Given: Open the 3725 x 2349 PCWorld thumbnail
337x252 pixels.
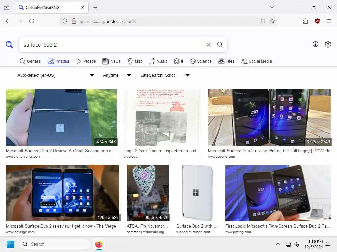Looking at the screenshot, I should tap(270, 117).
